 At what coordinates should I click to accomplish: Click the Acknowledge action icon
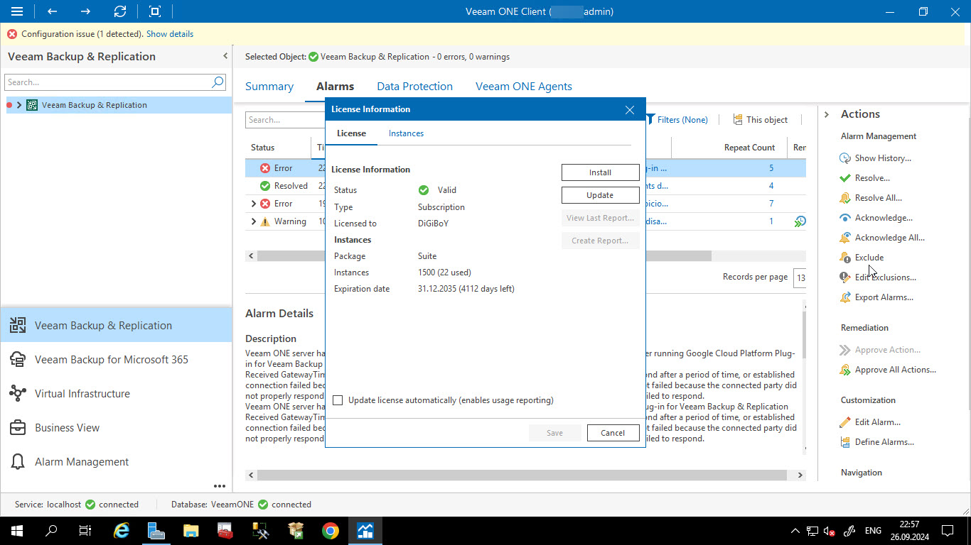click(x=844, y=218)
